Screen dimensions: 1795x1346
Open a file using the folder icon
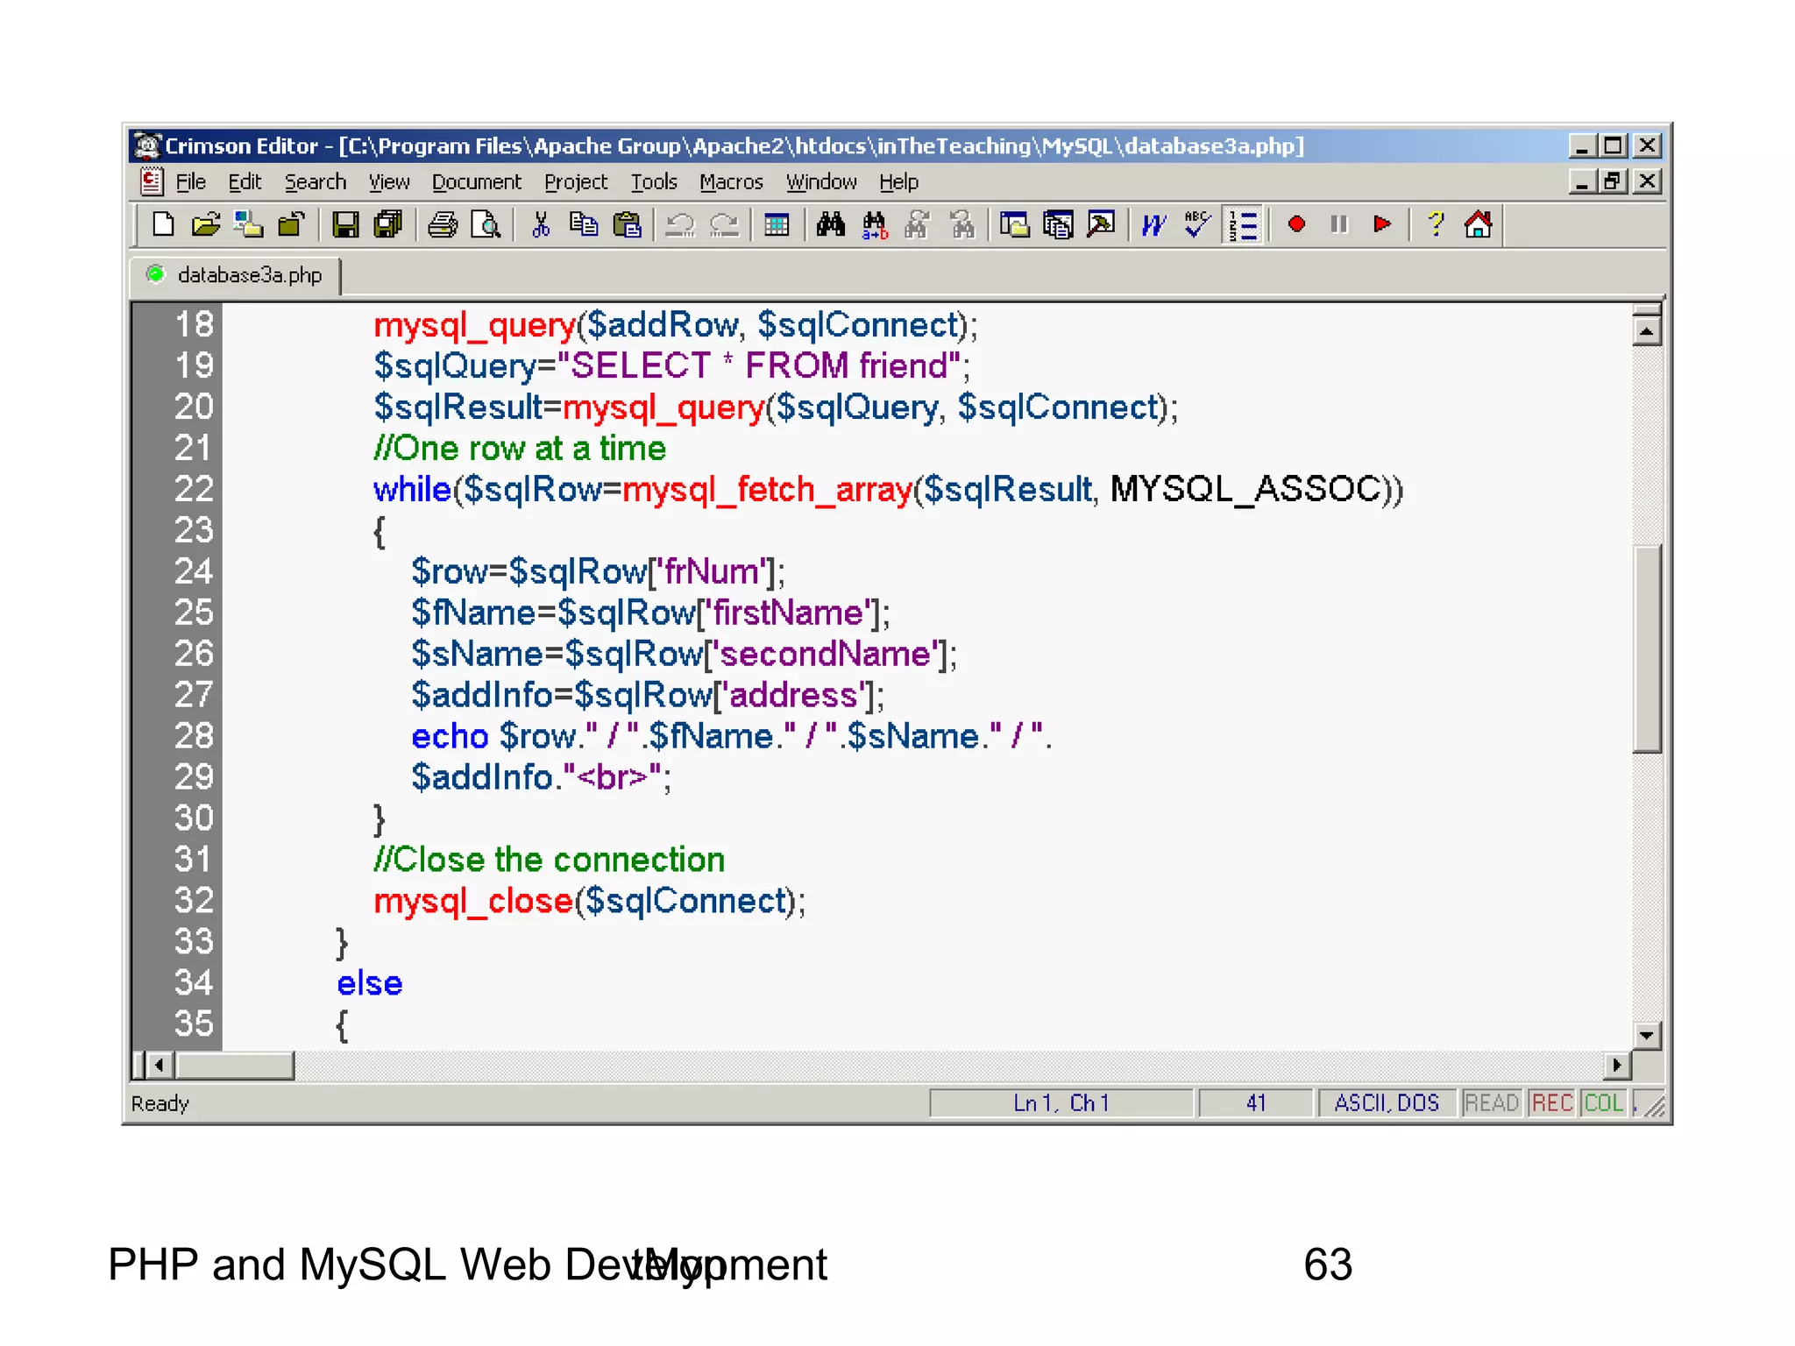(206, 225)
